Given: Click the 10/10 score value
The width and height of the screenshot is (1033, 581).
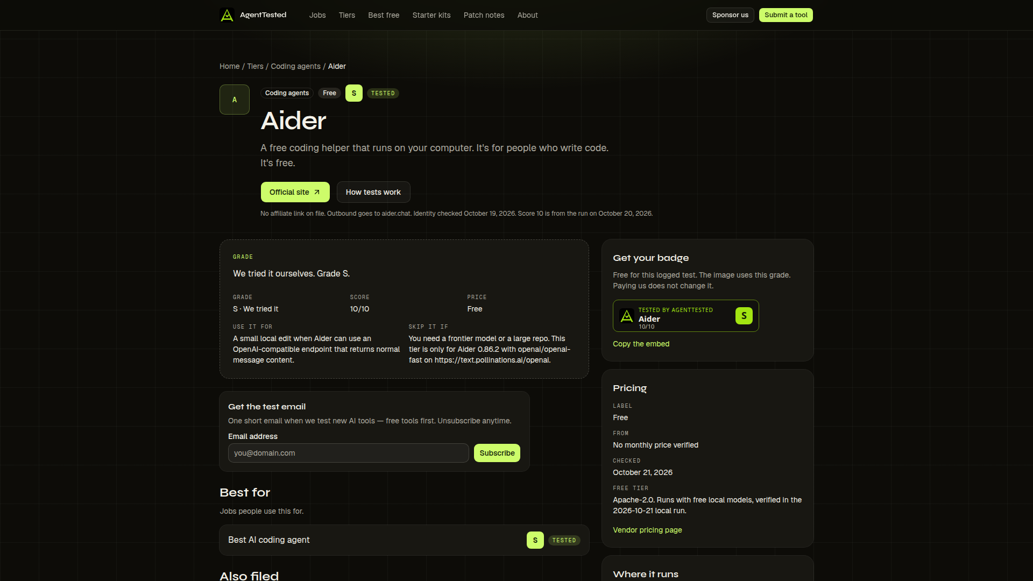Looking at the screenshot, I should click(x=359, y=309).
